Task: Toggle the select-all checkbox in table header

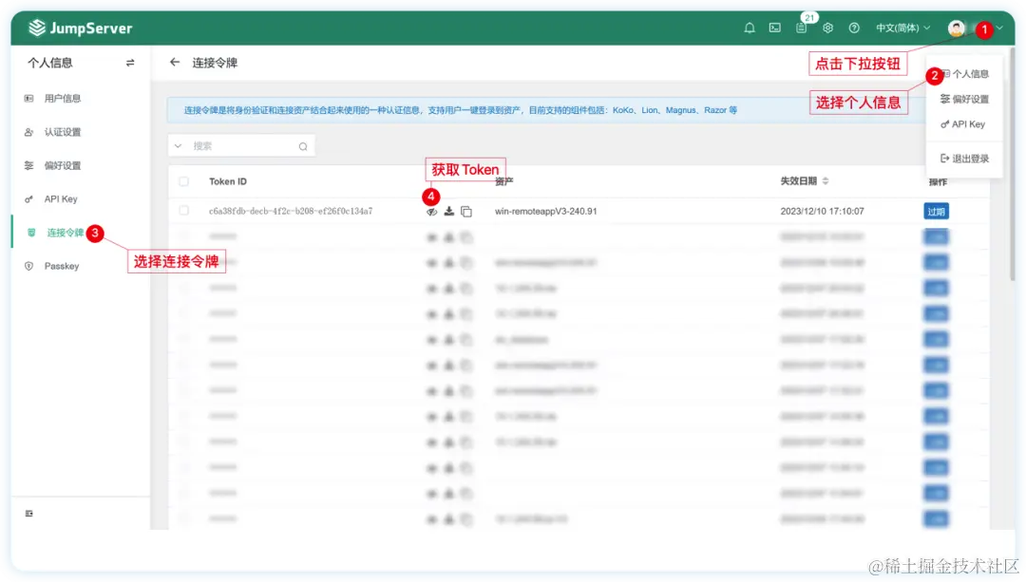Action: (x=184, y=181)
